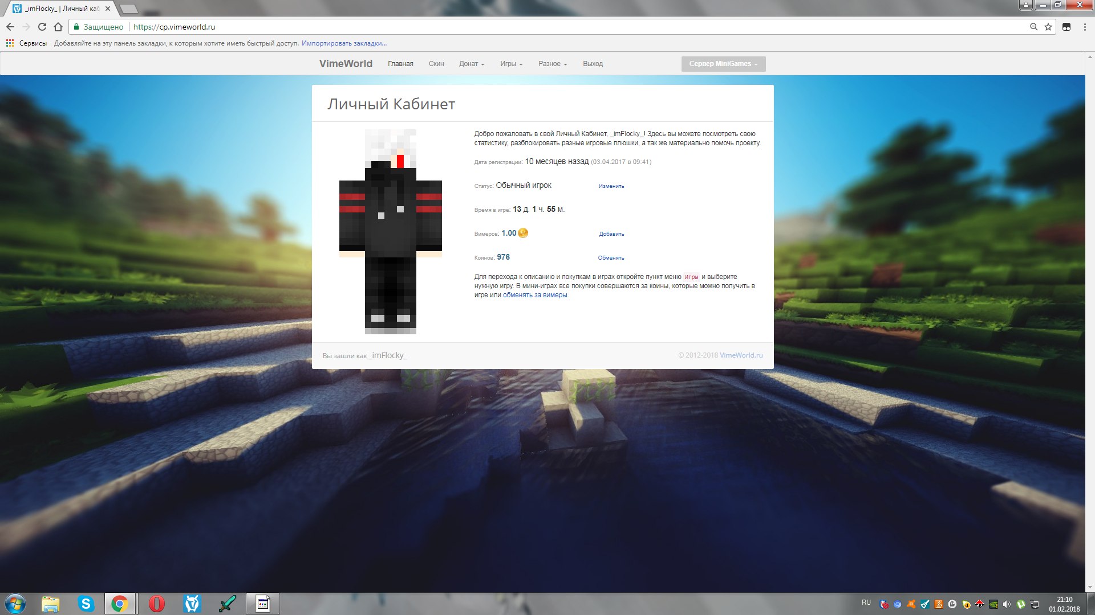This screenshot has height=615, width=1095.
Task: Click Добавить to add vimers
Action: pos(611,234)
